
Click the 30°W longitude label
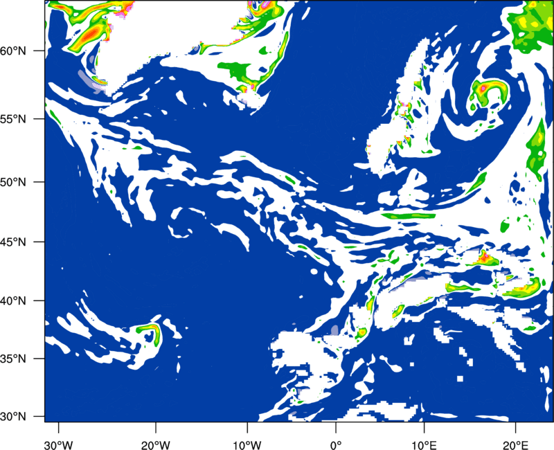59,445
